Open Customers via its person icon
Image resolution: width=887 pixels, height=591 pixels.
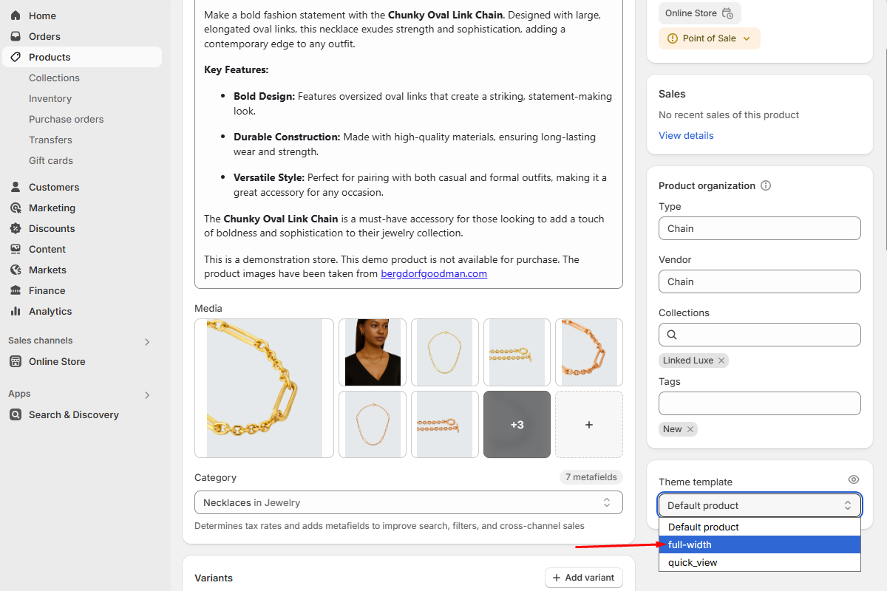[x=16, y=187]
